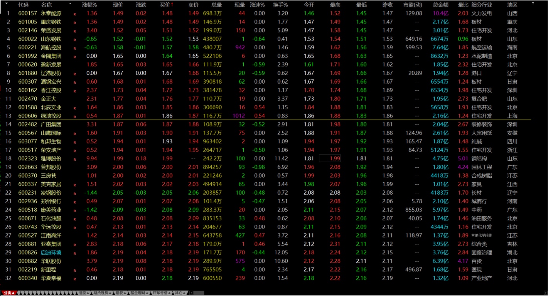The height and width of the screenshot is (296, 548).
Task: Click the R margin marker for 雅博股份
Action: (75, 159)
